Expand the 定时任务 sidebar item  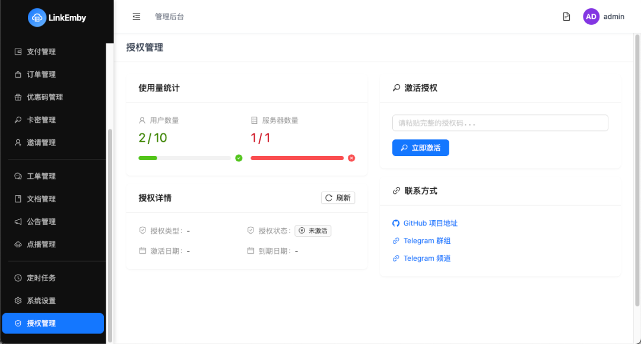click(41, 278)
